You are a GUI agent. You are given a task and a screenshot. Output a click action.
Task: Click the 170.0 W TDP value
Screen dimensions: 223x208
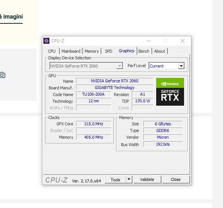(x=142, y=101)
